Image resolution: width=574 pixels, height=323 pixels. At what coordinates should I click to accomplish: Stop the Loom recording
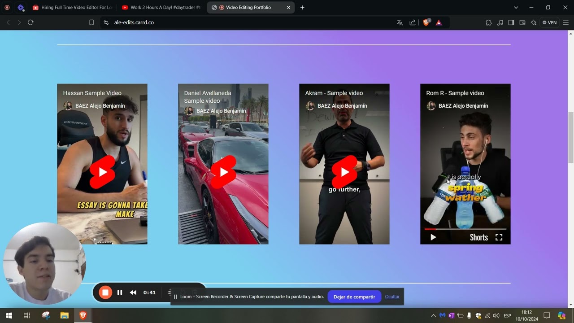click(x=105, y=292)
